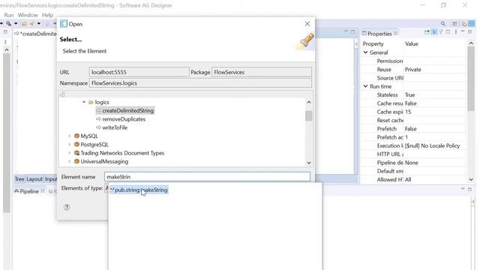The image size is (480, 270).
Task: Select PostgreSQL package in tree
Action: coord(94,145)
